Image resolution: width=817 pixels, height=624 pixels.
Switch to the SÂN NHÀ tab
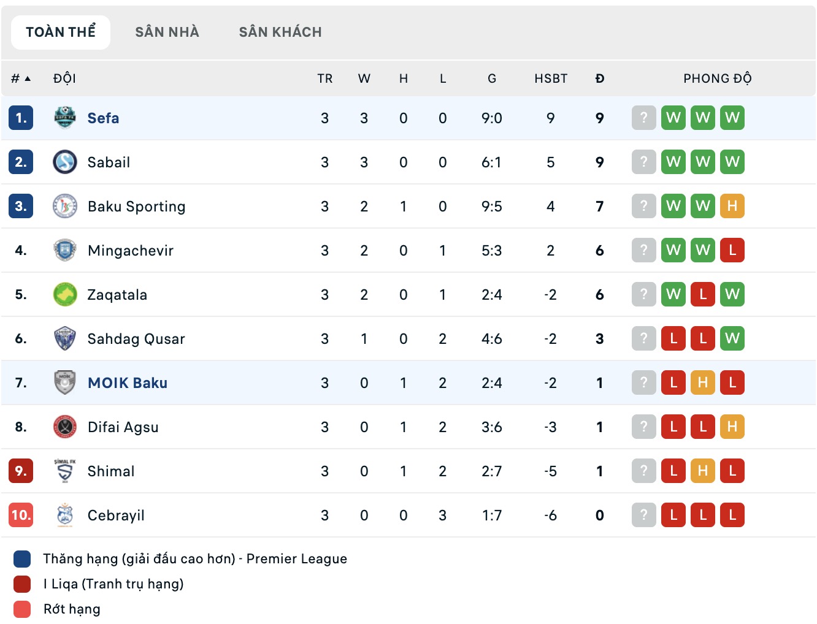[167, 32]
